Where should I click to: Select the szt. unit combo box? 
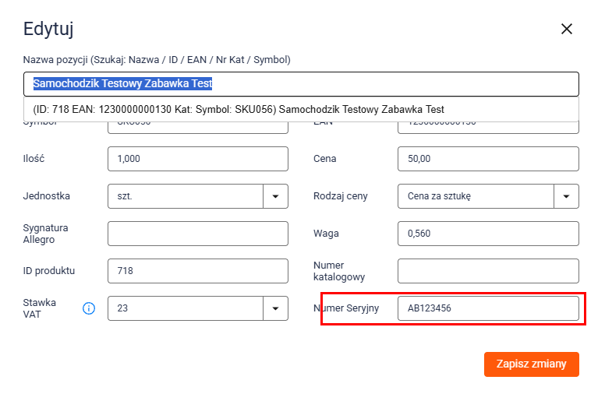click(186, 196)
